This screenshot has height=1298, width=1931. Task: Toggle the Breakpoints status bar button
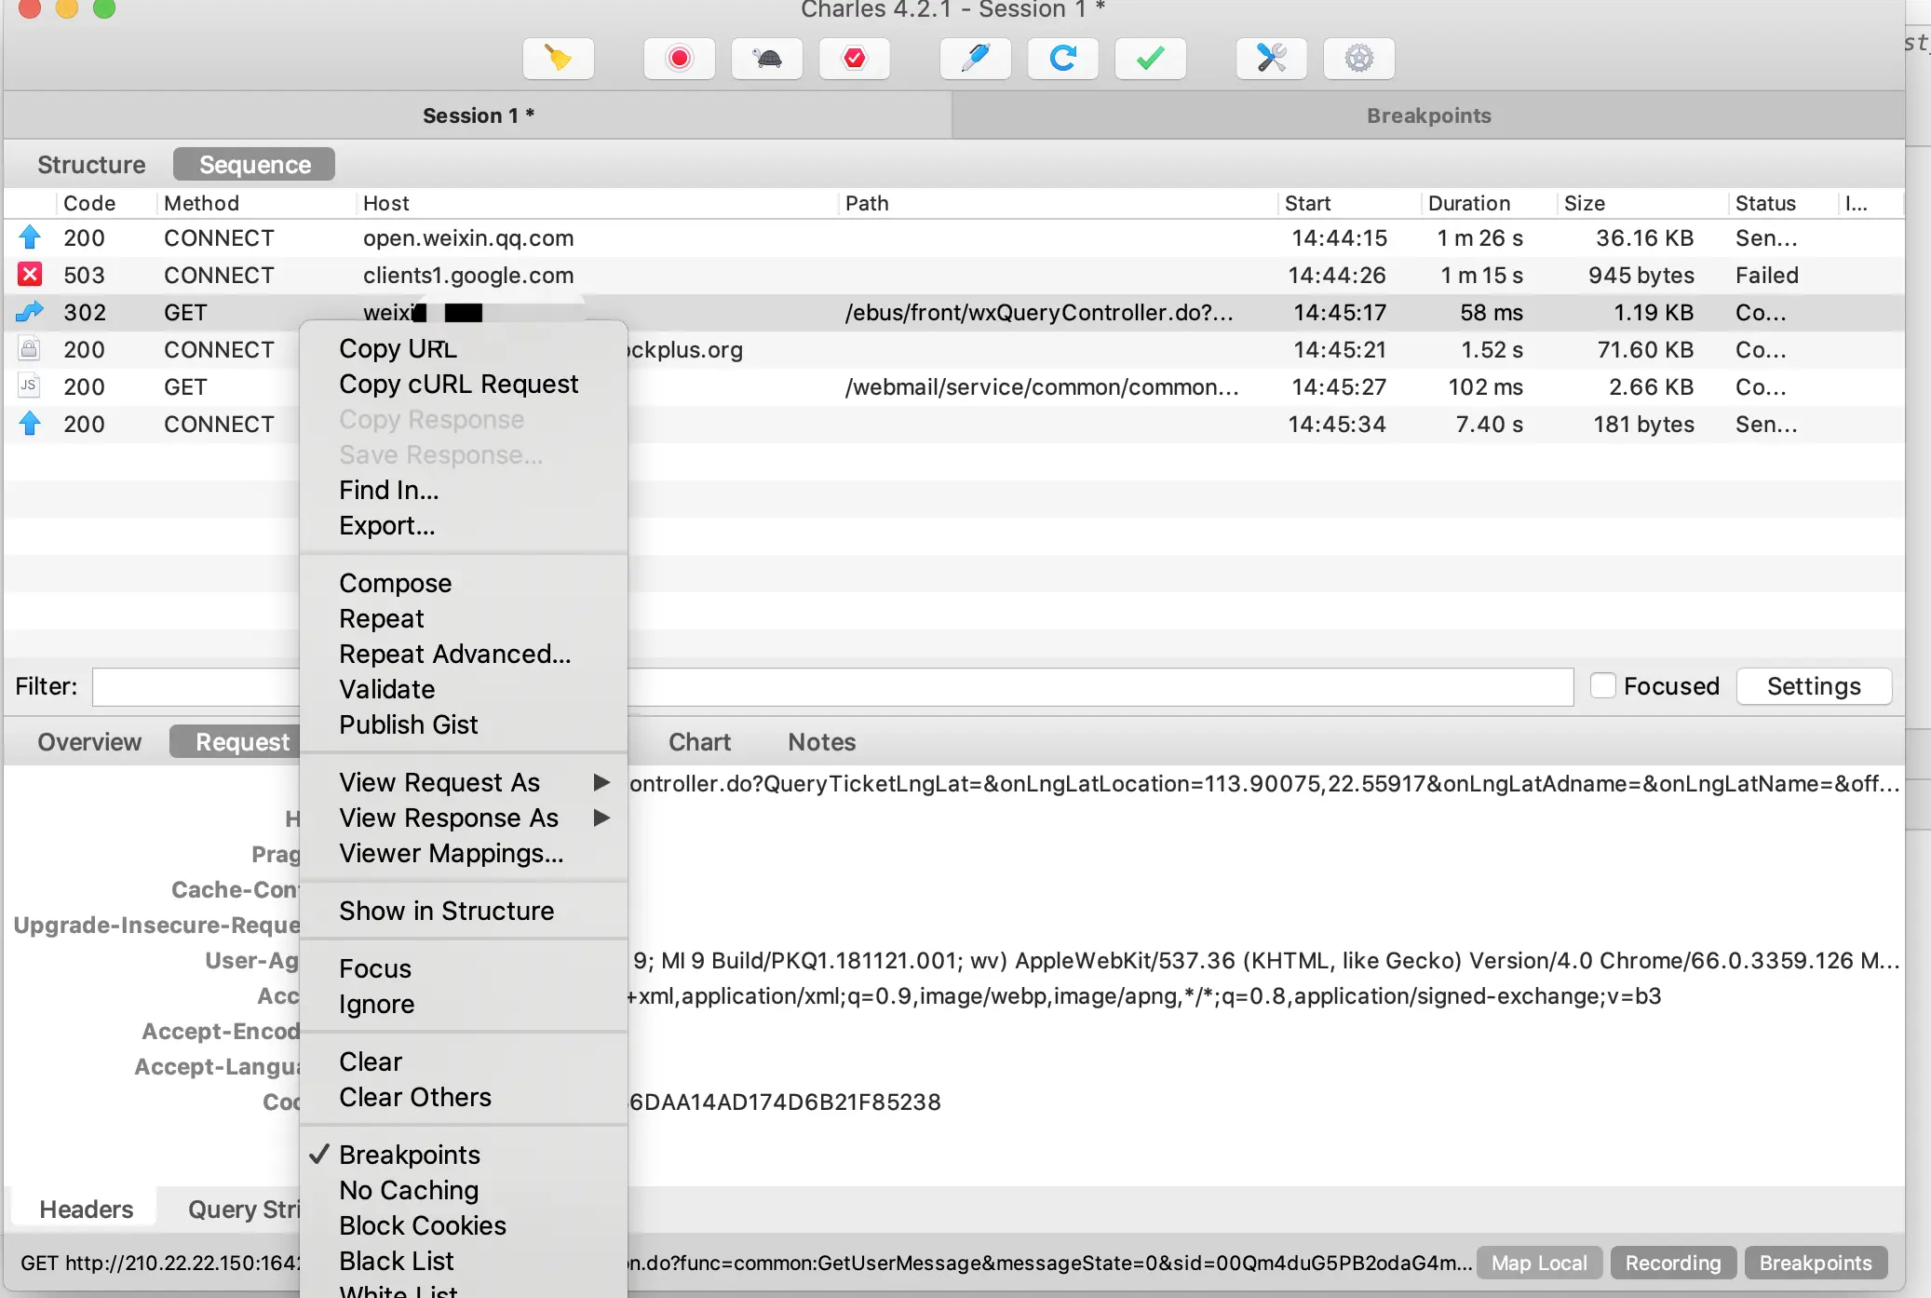(1815, 1263)
